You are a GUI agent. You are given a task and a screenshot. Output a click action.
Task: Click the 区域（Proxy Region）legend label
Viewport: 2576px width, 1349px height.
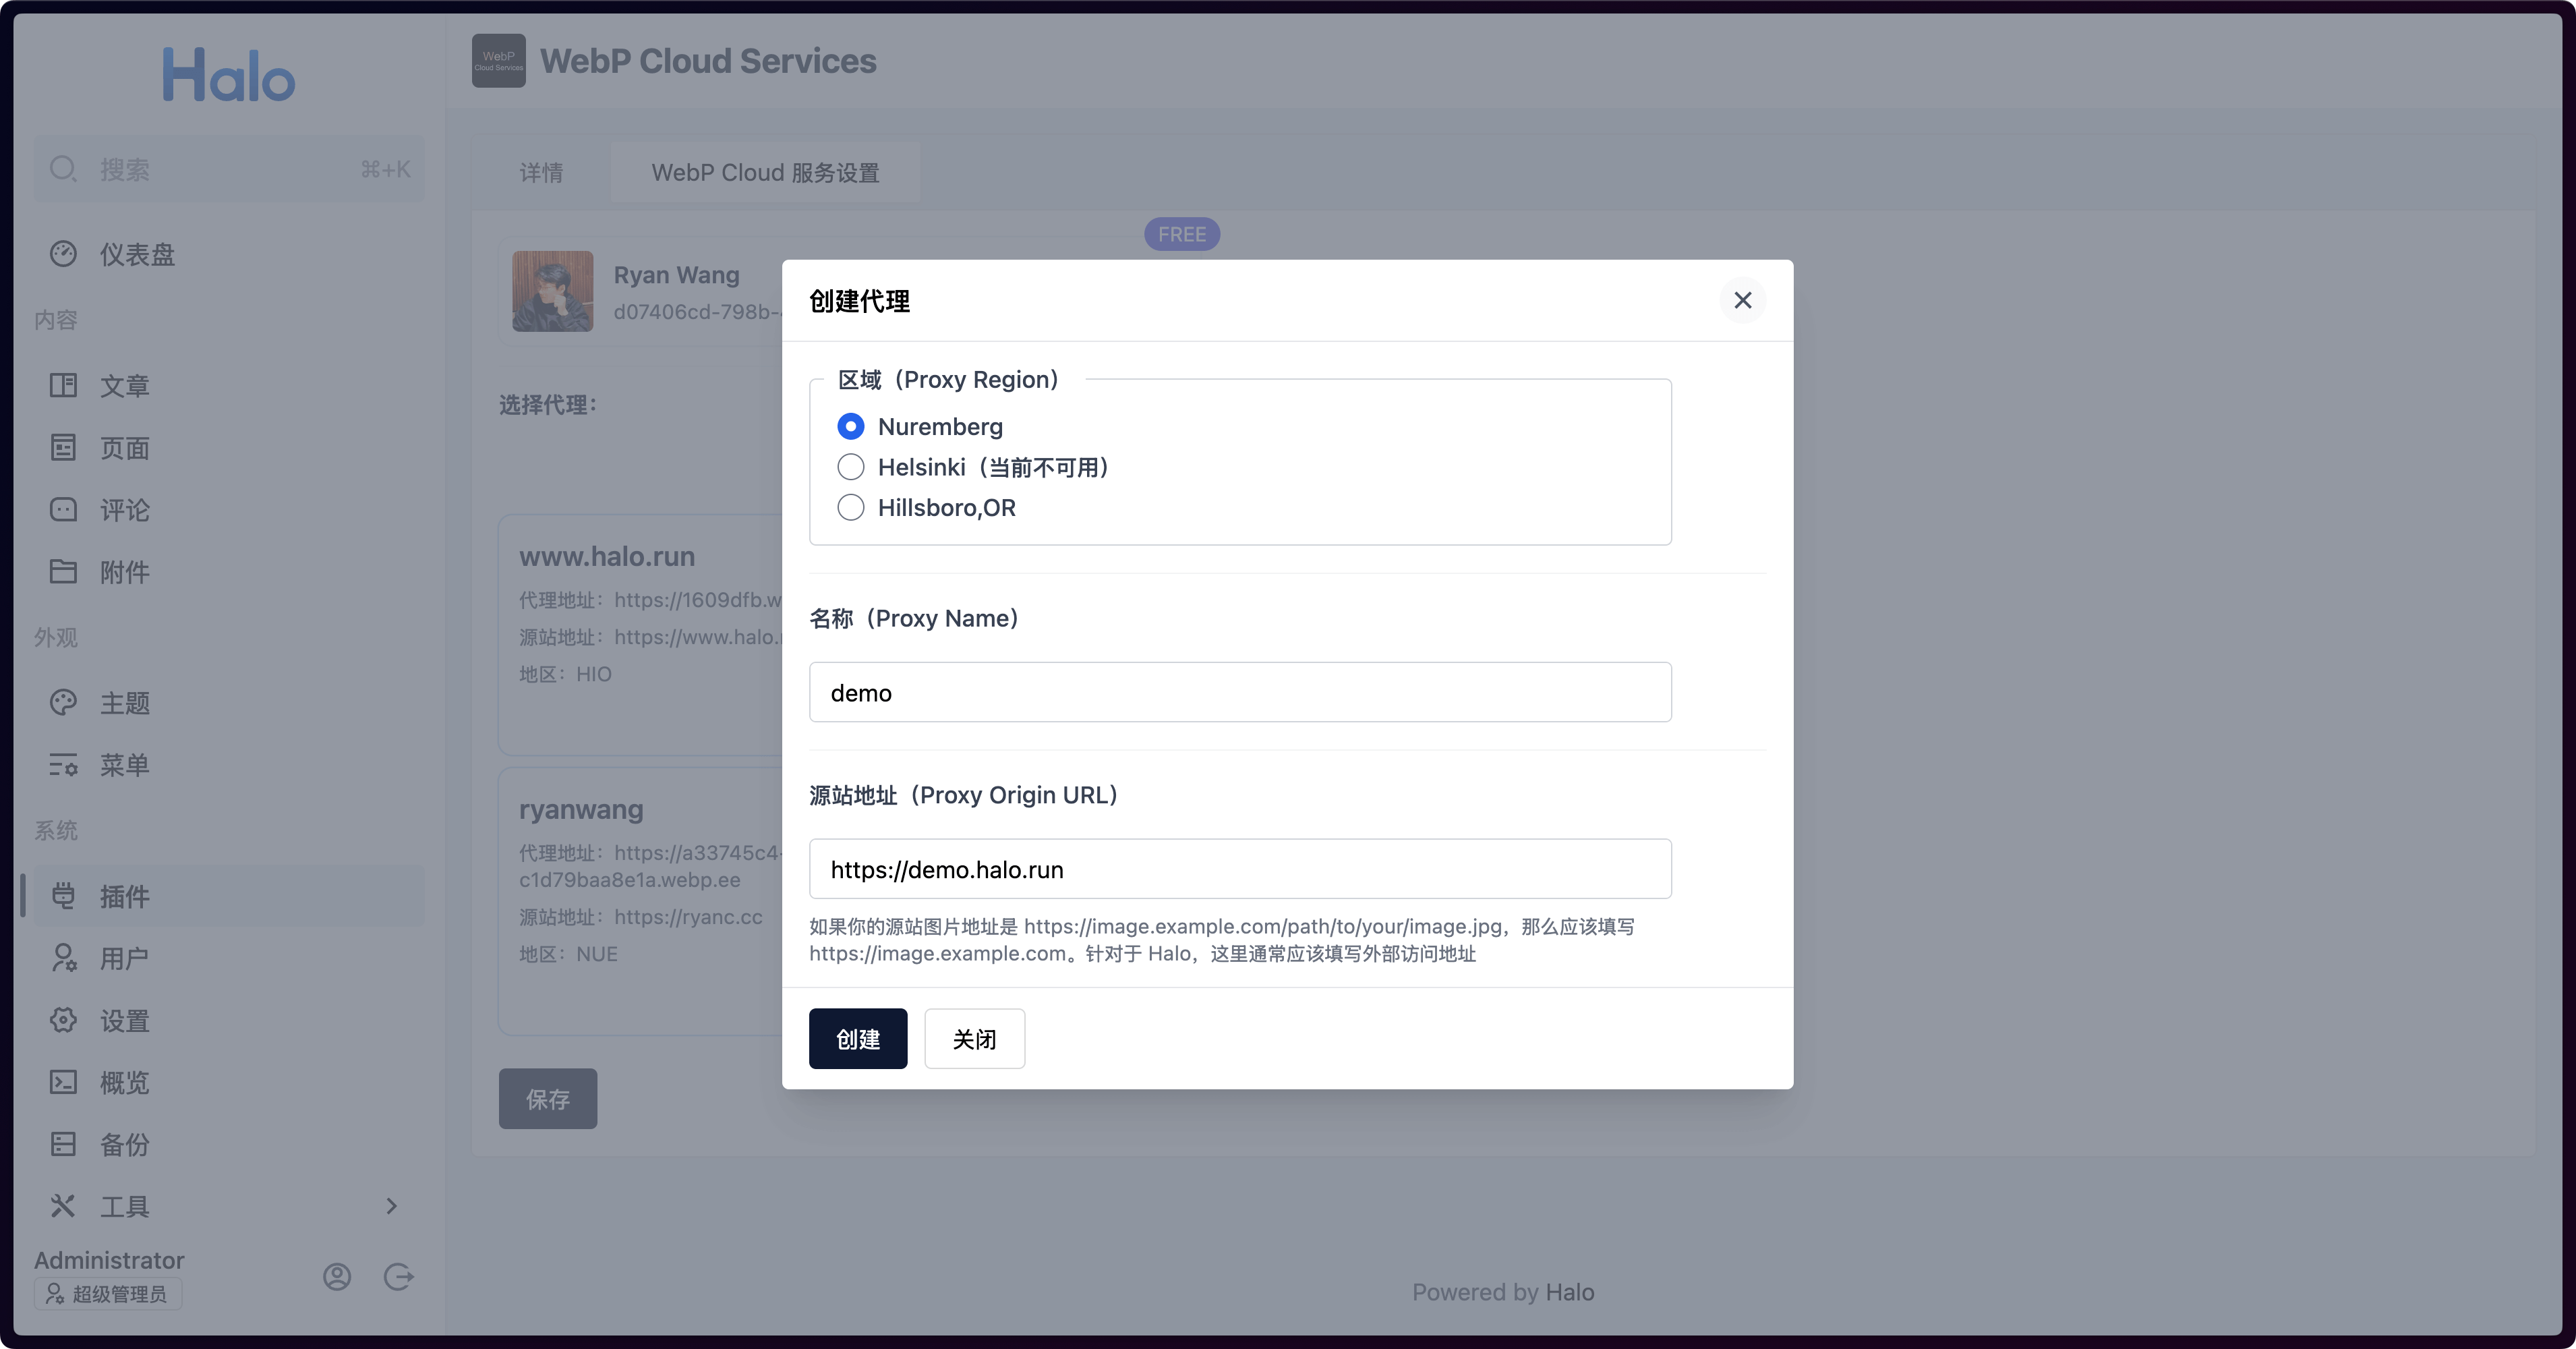coord(948,380)
